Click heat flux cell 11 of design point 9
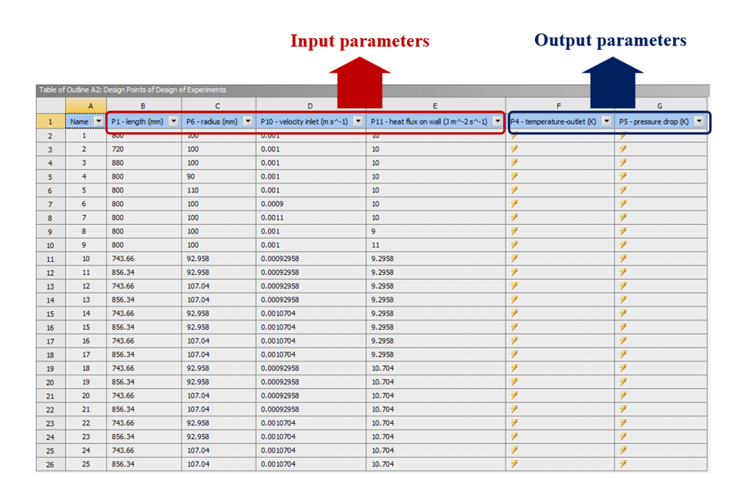The width and height of the screenshot is (738, 478). click(x=376, y=245)
